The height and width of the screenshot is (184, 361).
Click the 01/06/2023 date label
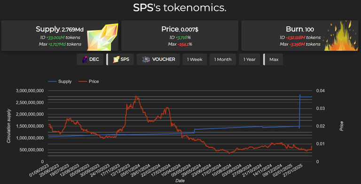coord(39,170)
